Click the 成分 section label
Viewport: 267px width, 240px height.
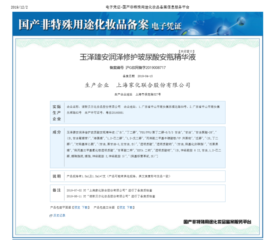pos(57,132)
